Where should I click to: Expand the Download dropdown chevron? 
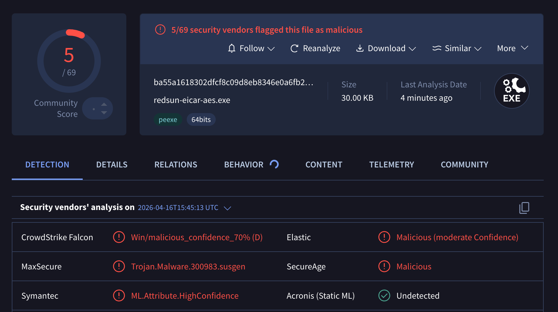(x=412, y=49)
